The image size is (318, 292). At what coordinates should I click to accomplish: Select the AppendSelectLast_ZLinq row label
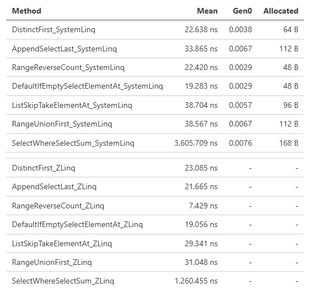pos(54,186)
